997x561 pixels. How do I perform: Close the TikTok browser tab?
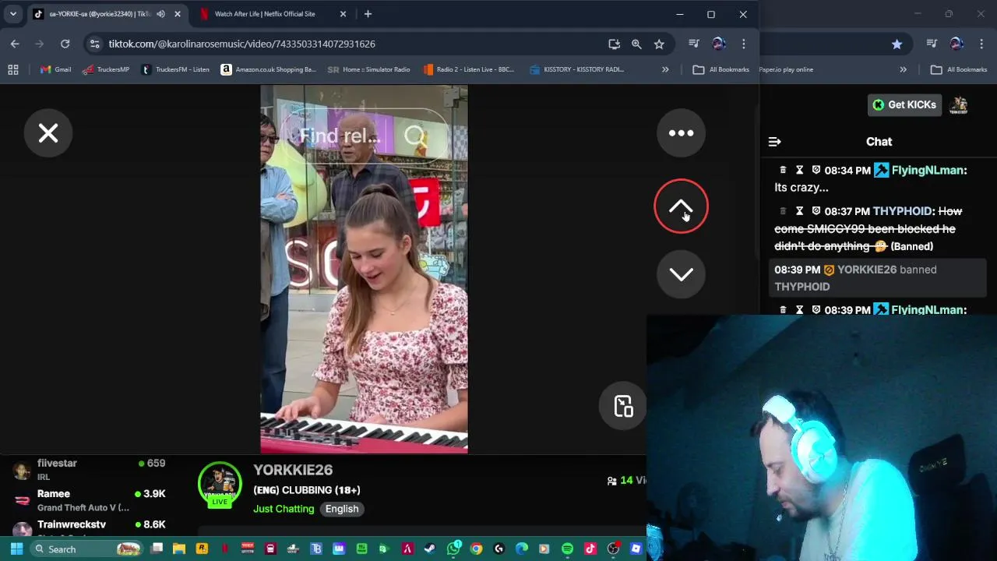[x=177, y=14]
